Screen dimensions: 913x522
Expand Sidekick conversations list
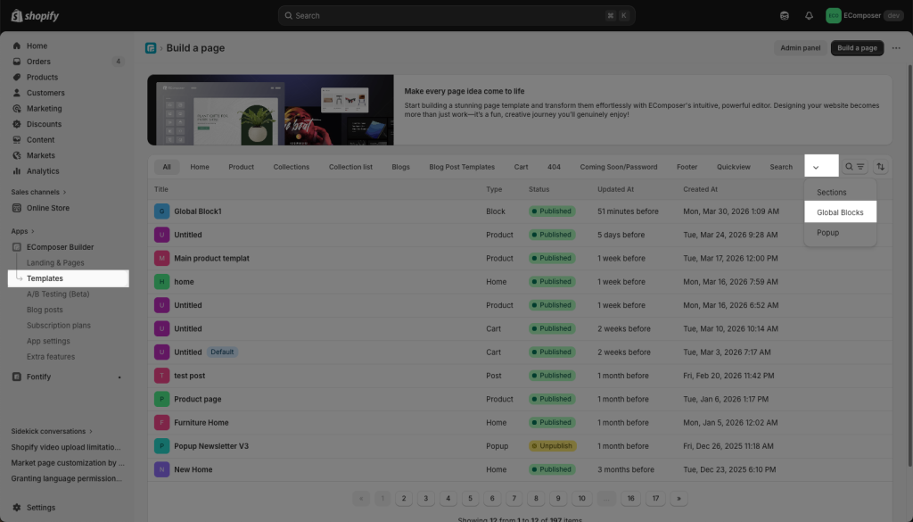(91, 431)
